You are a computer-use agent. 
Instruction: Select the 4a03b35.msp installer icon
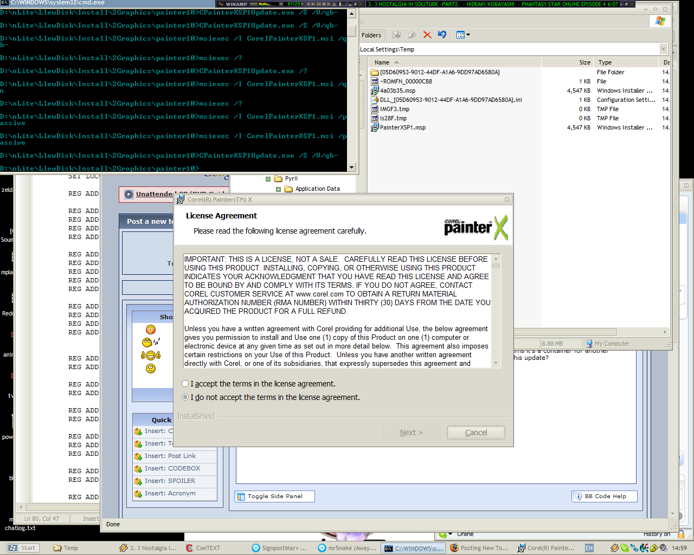[x=375, y=91]
